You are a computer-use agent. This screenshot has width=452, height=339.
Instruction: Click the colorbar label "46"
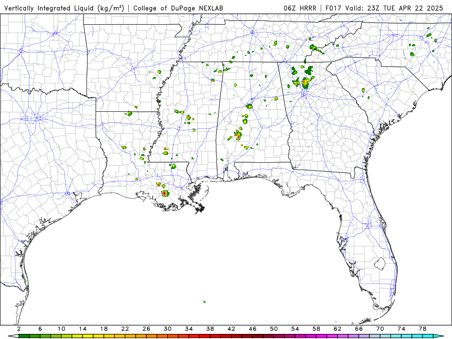pos(253,329)
